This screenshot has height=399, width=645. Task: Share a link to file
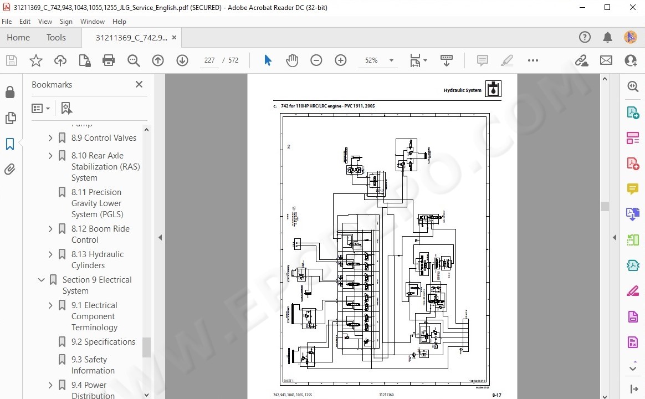pyautogui.click(x=582, y=60)
